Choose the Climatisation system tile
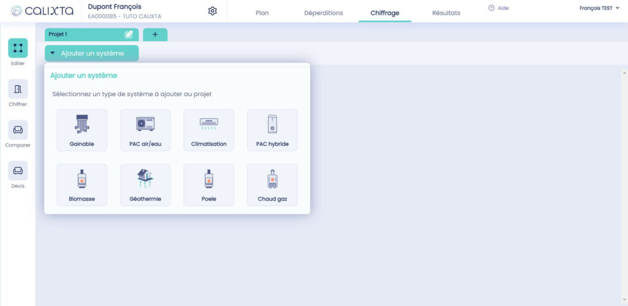Screen dimensions: 628x306 click(x=209, y=130)
